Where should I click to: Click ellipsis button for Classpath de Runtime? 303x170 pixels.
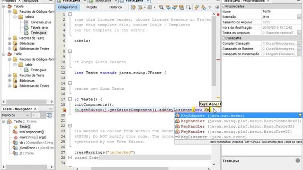[x=299, y=49]
